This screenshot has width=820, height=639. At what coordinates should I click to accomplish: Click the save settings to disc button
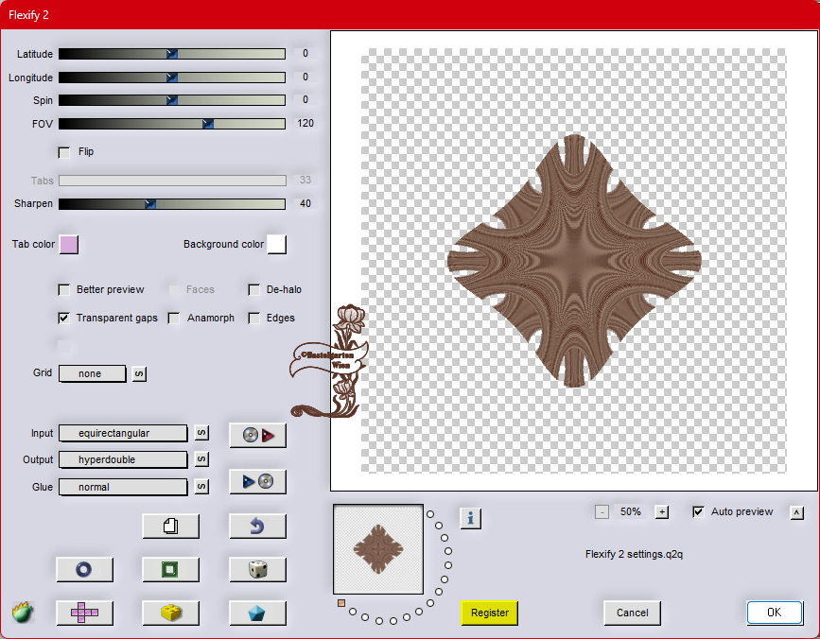(x=257, y=482)
